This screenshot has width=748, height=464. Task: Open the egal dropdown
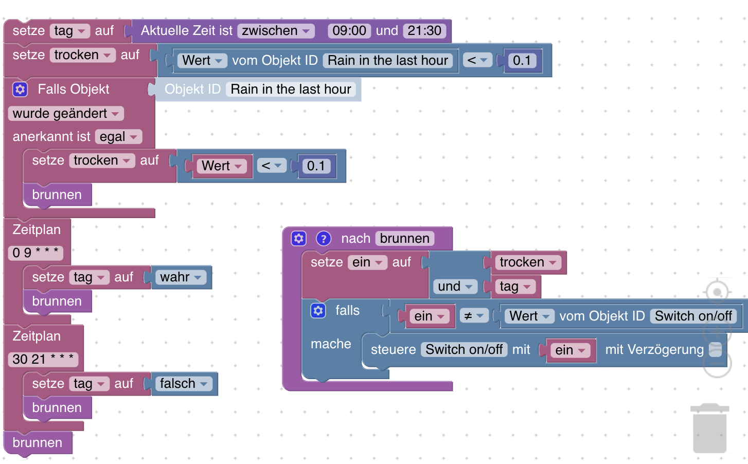click(119, 137)
